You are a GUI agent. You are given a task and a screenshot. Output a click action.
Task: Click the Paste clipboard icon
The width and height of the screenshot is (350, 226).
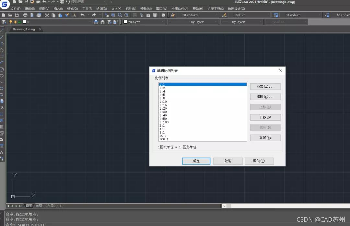pos(60,15)
